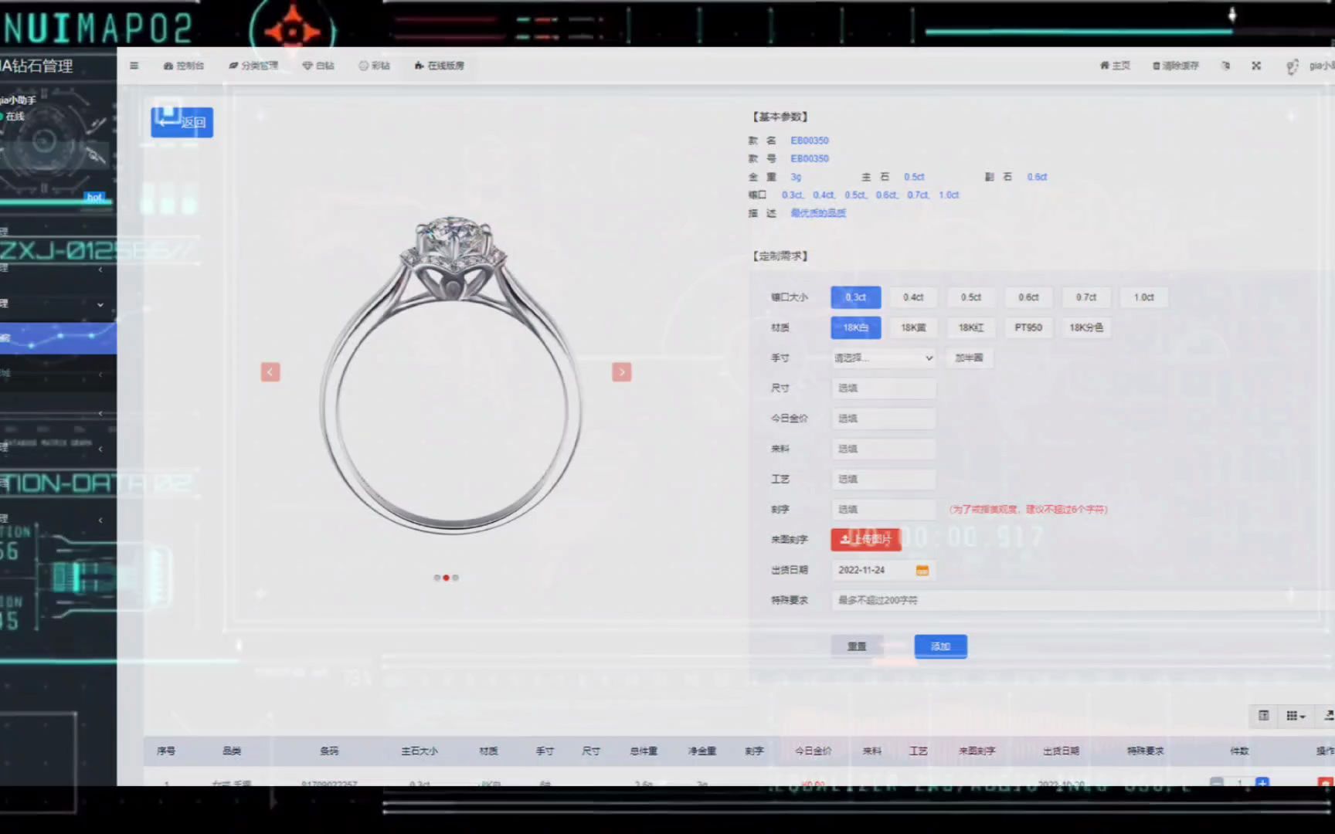Click the blue 添加 add button
The width and height of the screenshot is (1335, 834).
(940, 646)
